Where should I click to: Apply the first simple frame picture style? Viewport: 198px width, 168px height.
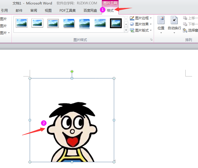22,23
